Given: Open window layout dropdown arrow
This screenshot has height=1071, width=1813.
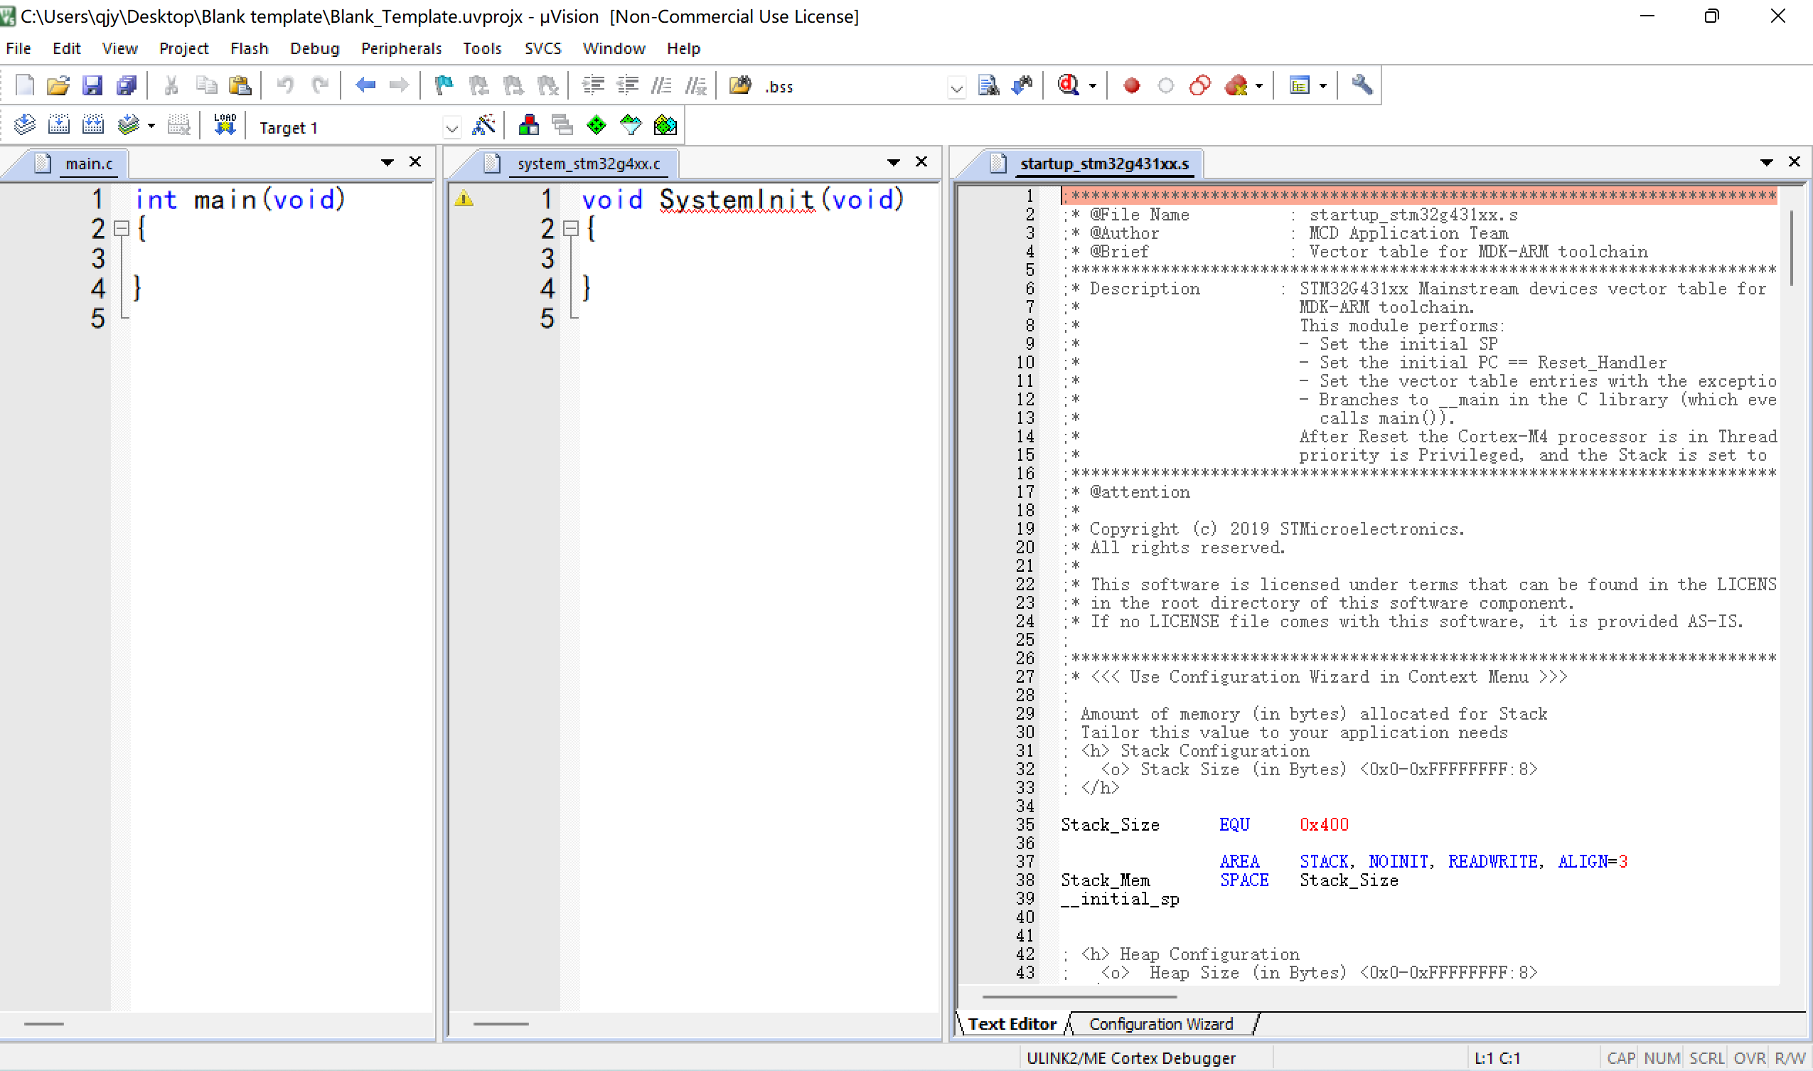Looking at the screenshot, I should click(x=1322, y=86).
